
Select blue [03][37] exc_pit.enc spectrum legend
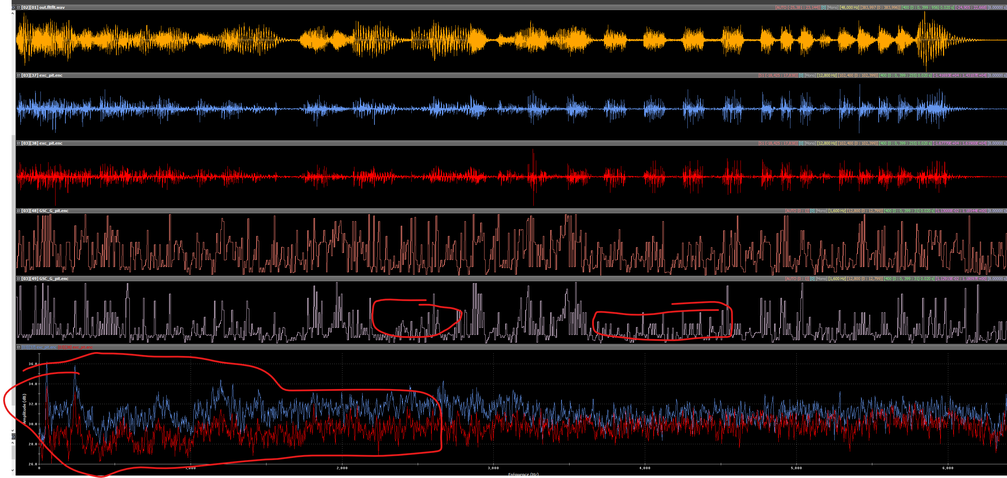39,347
